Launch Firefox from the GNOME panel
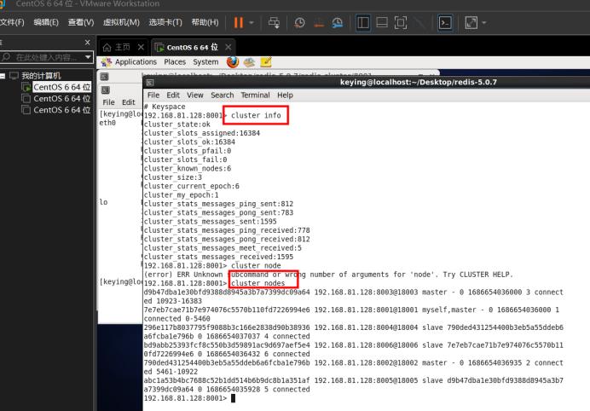590x411 pixels. tap(233, 61)
